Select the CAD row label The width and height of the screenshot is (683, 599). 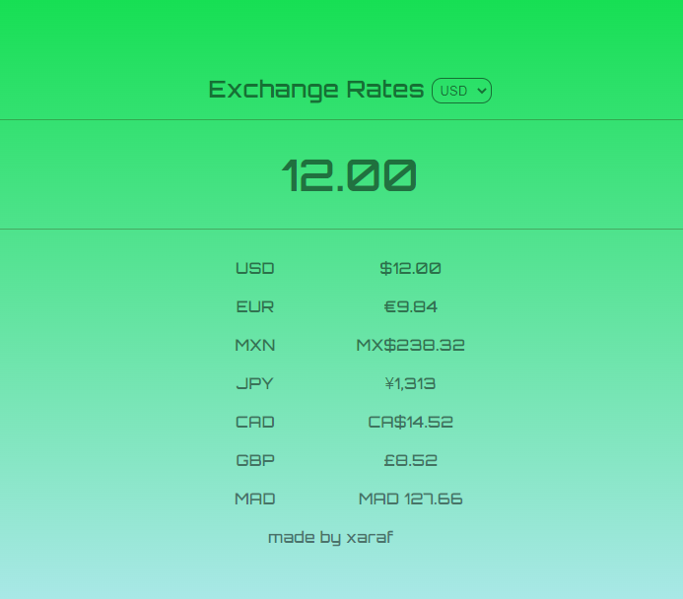(x=255, y=422)
